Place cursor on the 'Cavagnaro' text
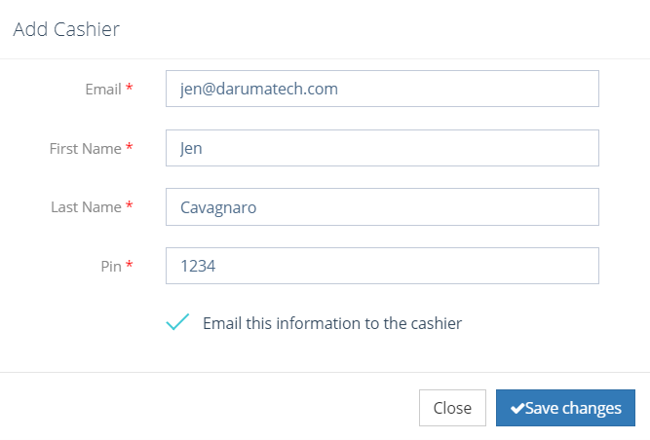Image resolution: width=650 pixels, height=440 pixels. point(218,207)
